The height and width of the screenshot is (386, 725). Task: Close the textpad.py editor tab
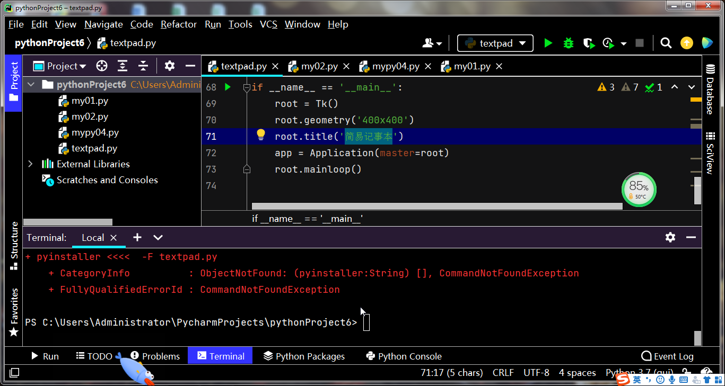click(275, 66)
